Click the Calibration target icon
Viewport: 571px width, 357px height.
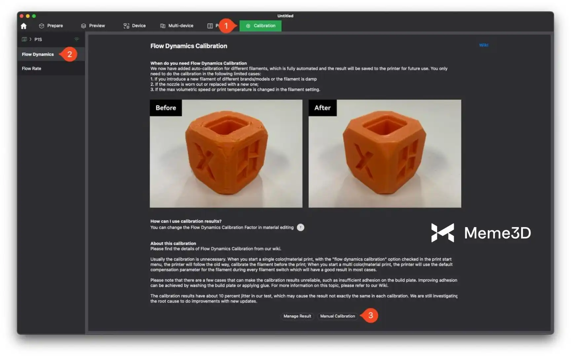pos(248,26)
